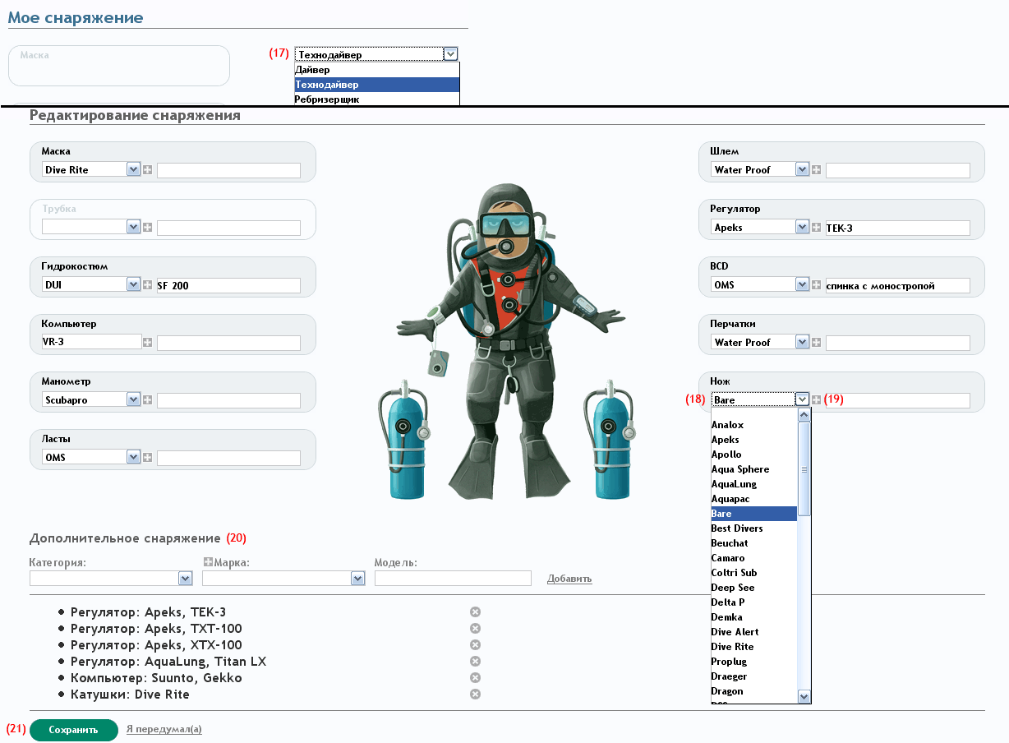Screen dimensions: 1009x743
Task: Open the Гидрокостюм dropdown showing DUI
Action: pyautogui.click(x=91, y=284)
